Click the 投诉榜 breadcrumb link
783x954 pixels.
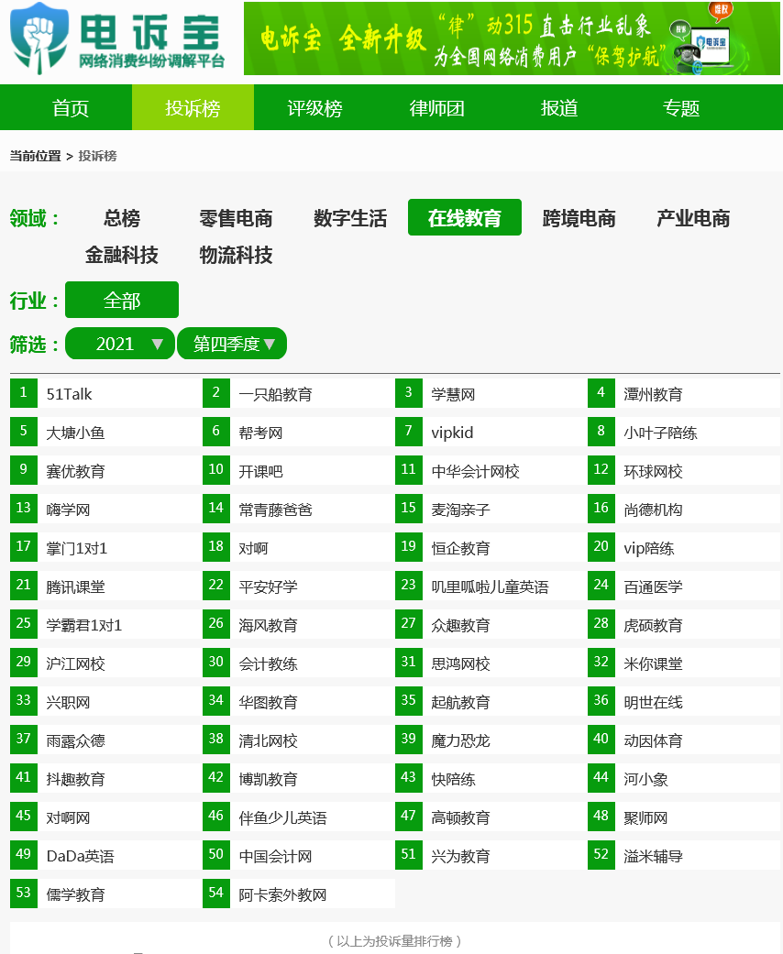tap(97, 156)
